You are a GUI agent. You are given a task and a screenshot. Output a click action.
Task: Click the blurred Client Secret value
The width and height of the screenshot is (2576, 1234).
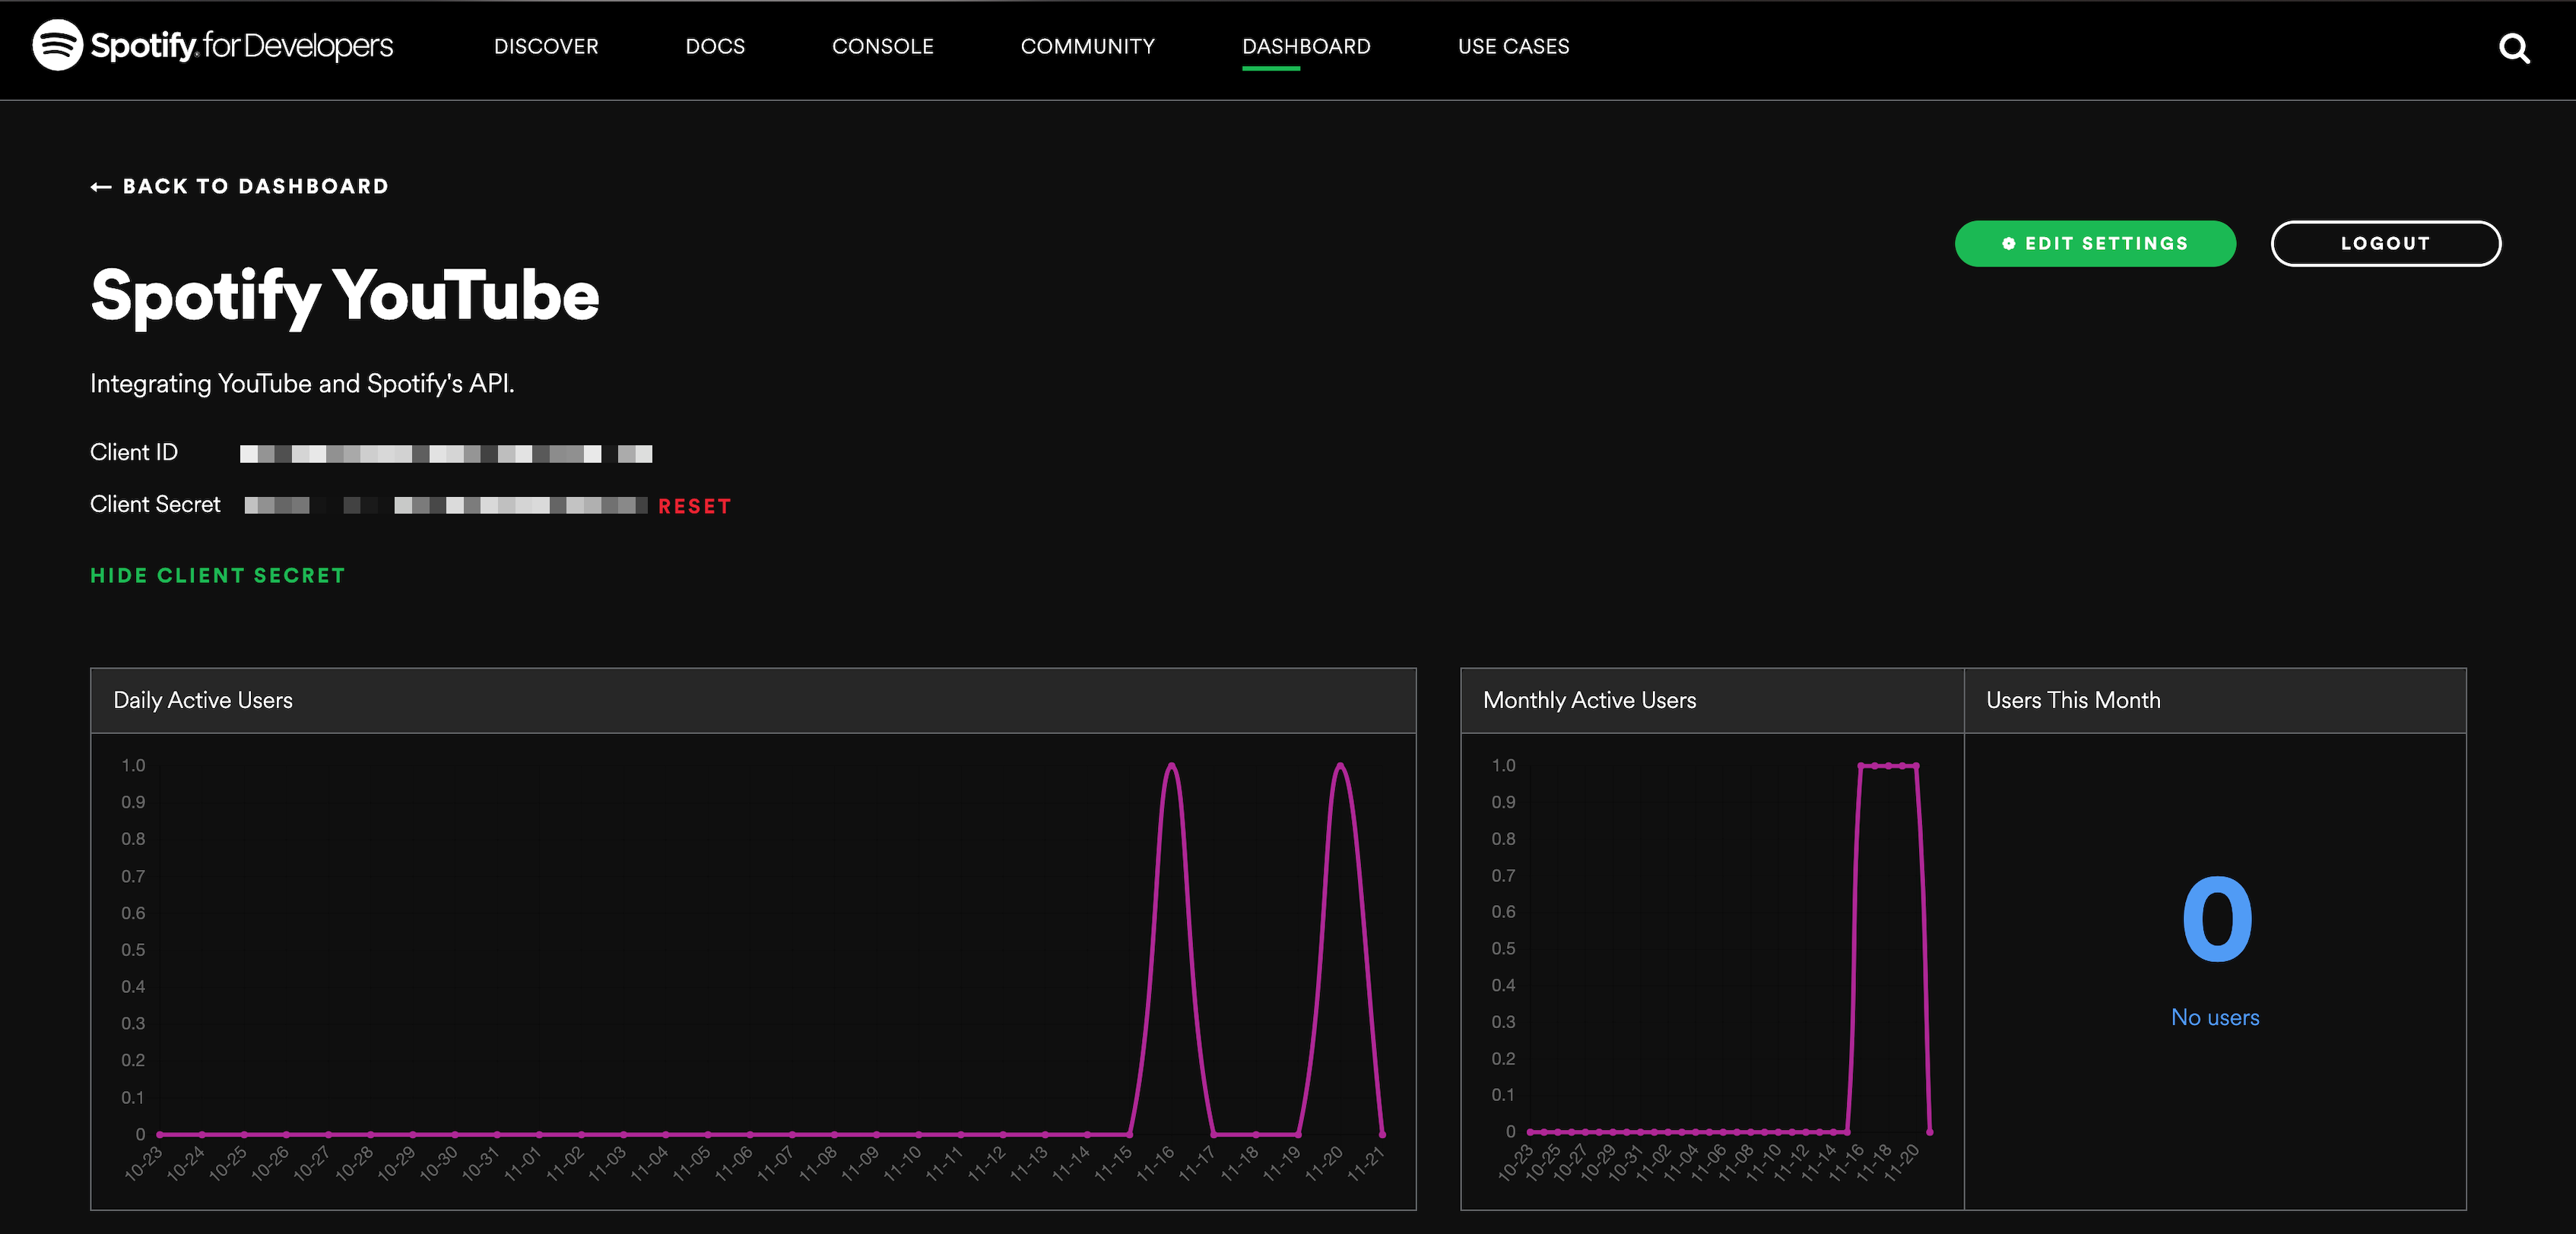click(x=446, y=505)
